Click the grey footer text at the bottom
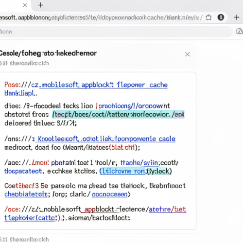 coord(24,240)
